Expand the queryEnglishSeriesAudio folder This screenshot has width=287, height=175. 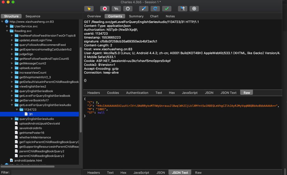click(12, 119)
